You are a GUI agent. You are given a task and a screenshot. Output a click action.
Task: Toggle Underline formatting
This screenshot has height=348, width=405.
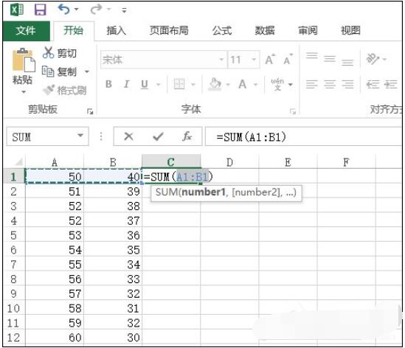145,84
